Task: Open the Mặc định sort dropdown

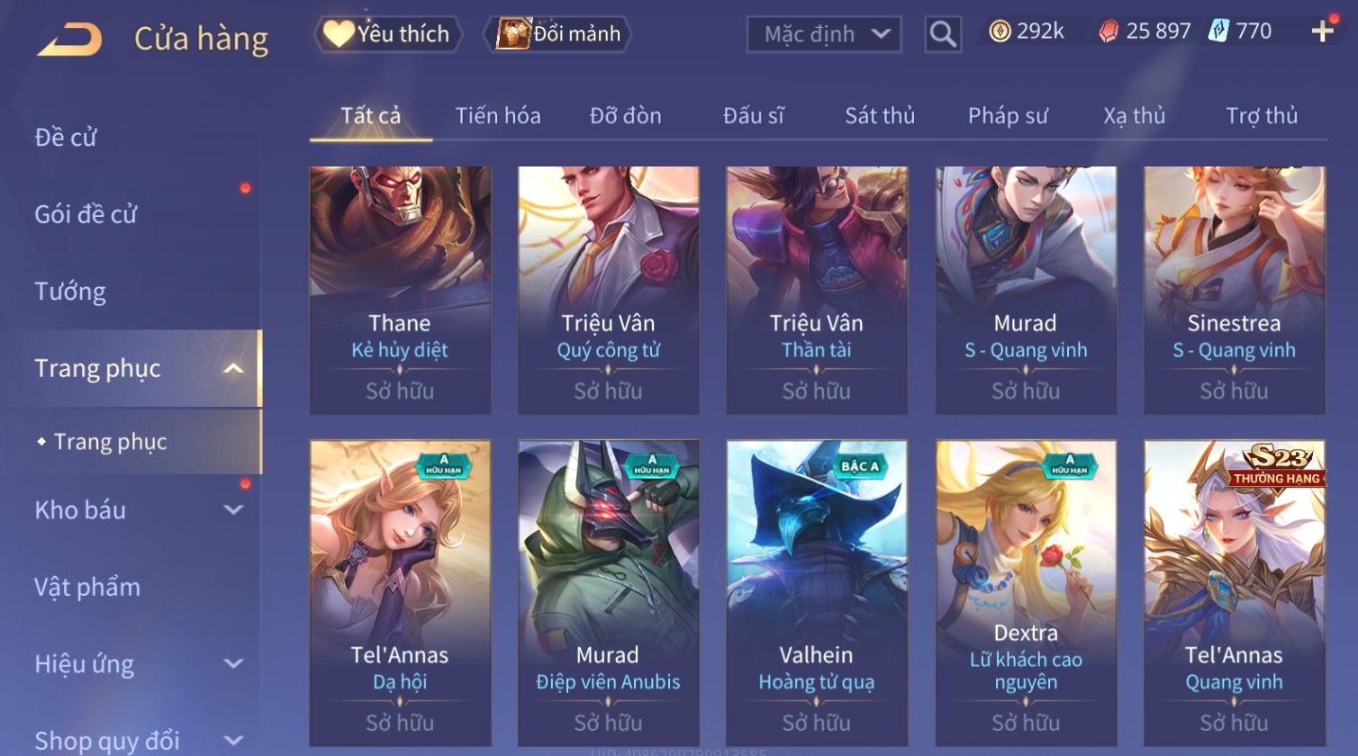Action: pyautogui.click(x=824, y=34)
